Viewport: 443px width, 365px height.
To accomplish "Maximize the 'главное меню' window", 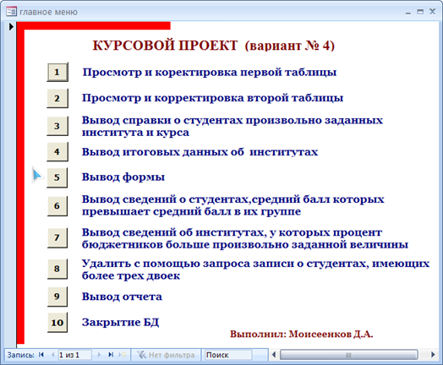I will point(420,12).
